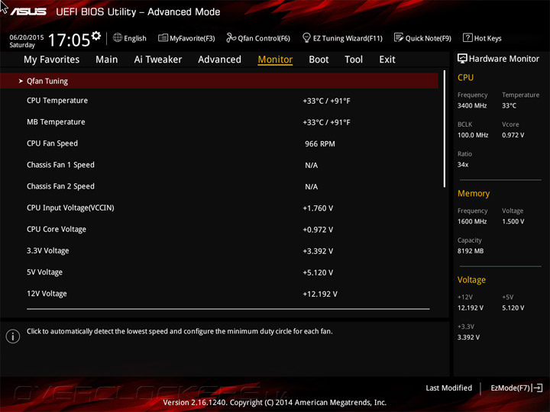550x412 pixels.
Task: Click the main list vertical scrollbar
Action: [x=445, y=129]
